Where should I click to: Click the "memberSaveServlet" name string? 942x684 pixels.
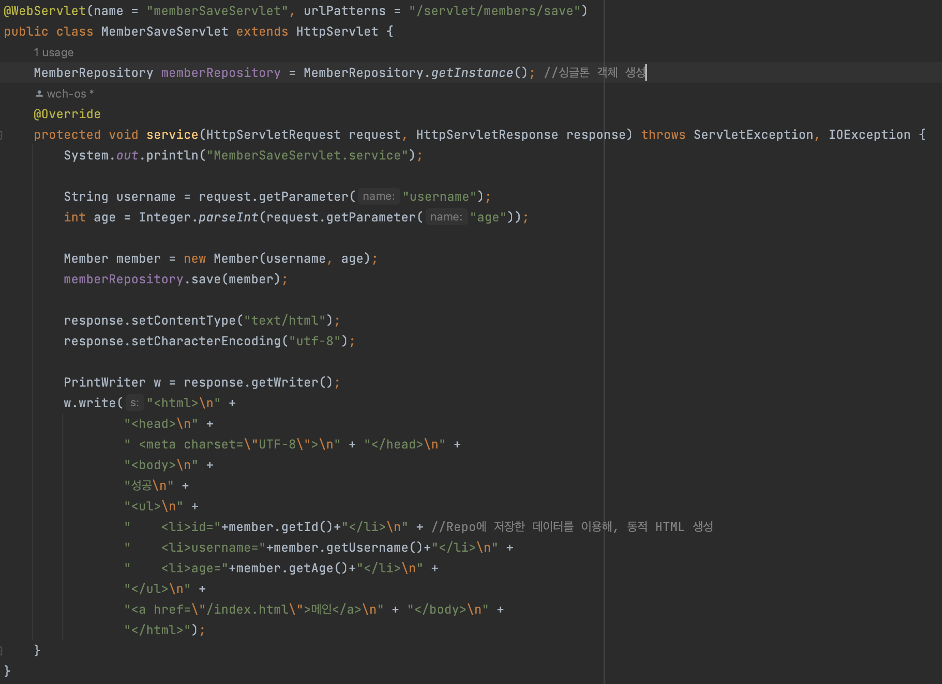click(x=217, y=11)
